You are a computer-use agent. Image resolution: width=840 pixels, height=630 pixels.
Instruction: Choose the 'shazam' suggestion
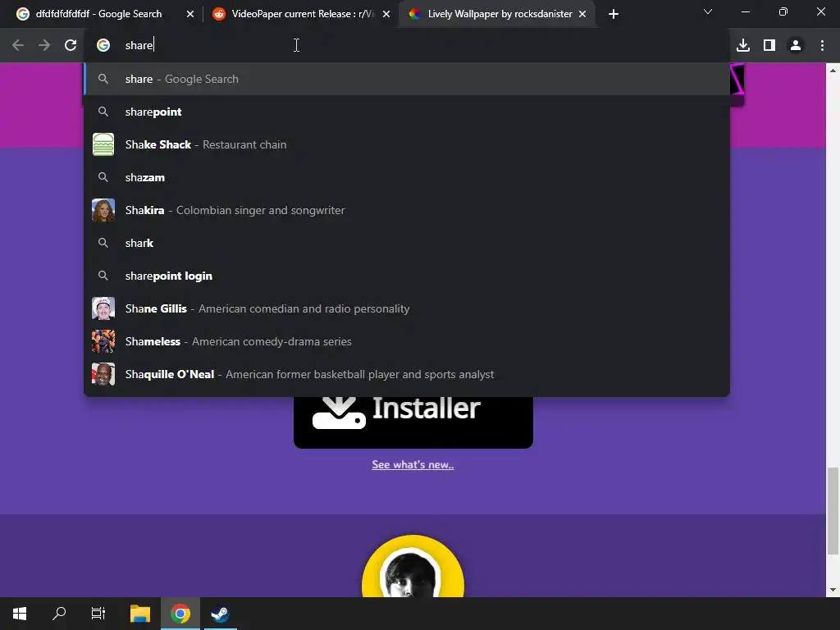click(x=407, y=177)
